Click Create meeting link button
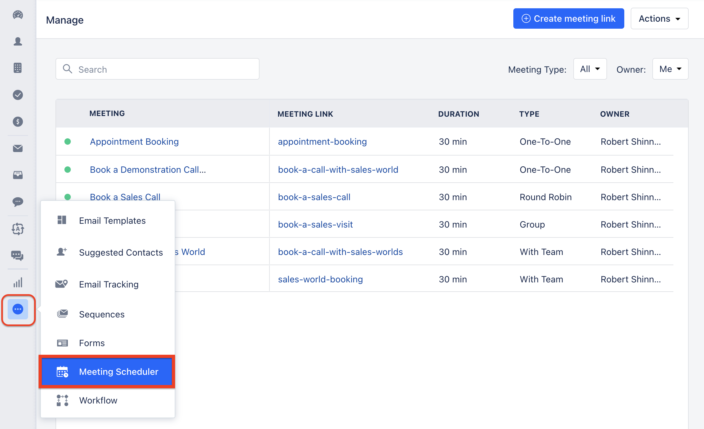This screenshot has width=704, height=429. coord(568,18)
